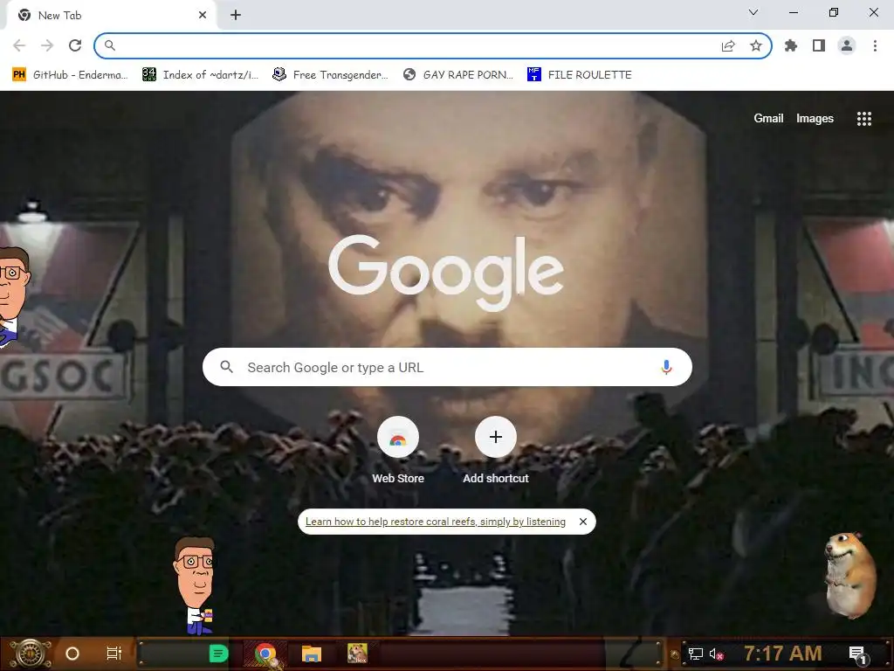
Task: Open the steampunk Start button on taskbar
Action: coord(31,654)
